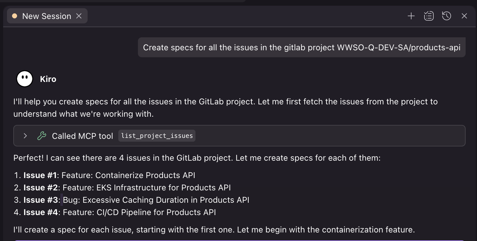Start a new session with the plus icon
The width and height of the screenshot is (477, 241).
pos(411,15)
